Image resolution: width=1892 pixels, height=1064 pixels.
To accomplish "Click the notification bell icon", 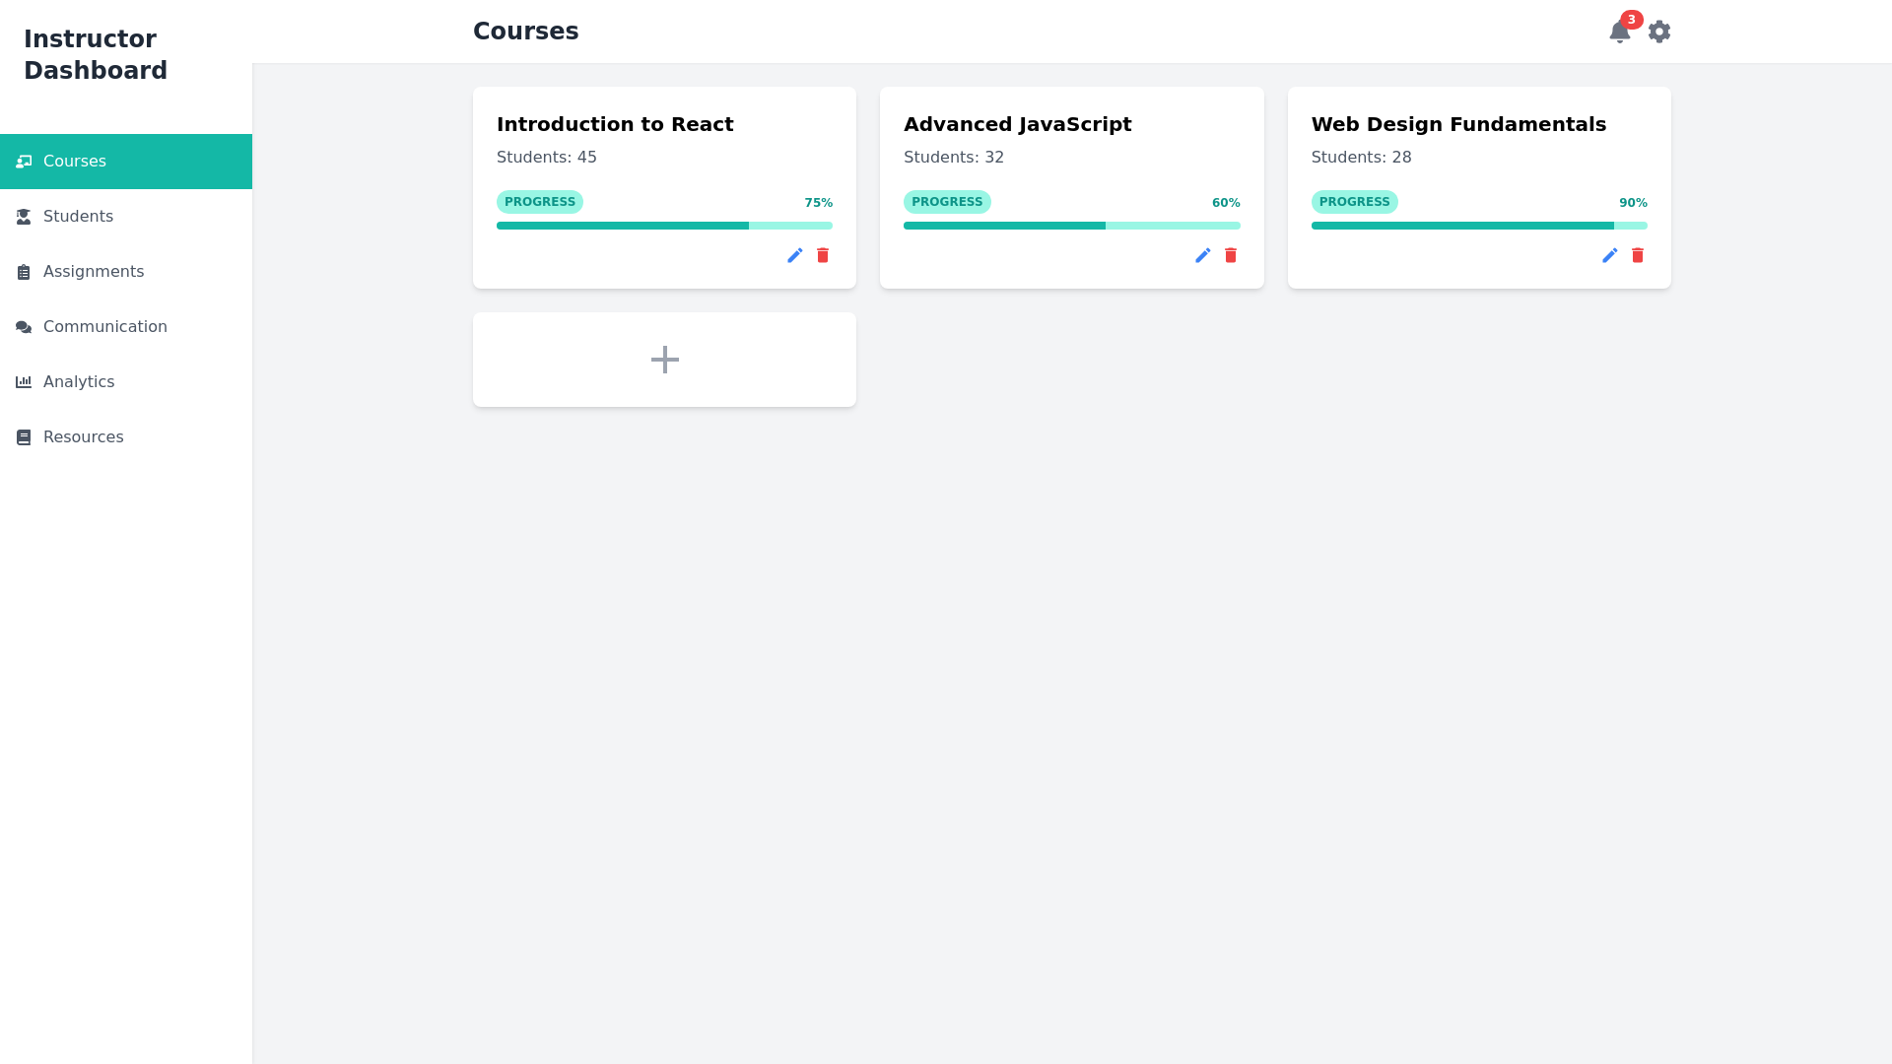I will (1619, 33).
